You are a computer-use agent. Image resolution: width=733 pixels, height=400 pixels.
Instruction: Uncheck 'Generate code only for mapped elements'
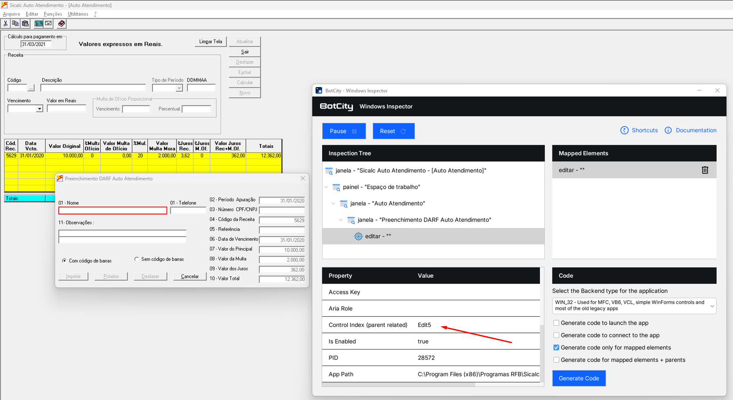coord(556,348)
